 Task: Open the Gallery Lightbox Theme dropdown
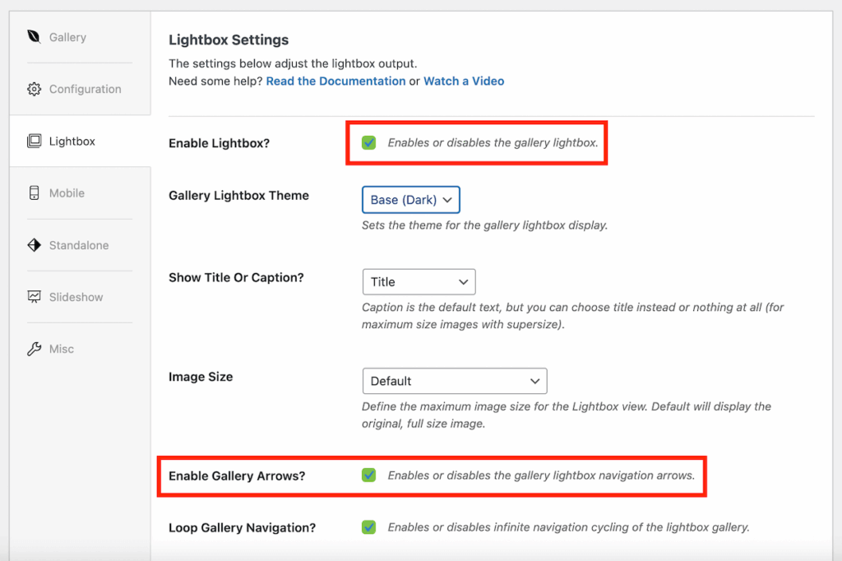[x=410, y=199]
